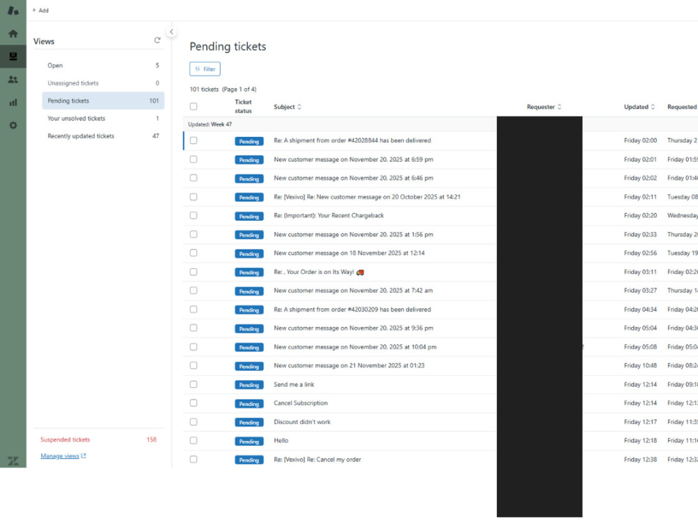Open ticket Re: (Important): Your Recent Chargeback
Viewport: 698px width, 524px height.
click(x=329, y=215)
